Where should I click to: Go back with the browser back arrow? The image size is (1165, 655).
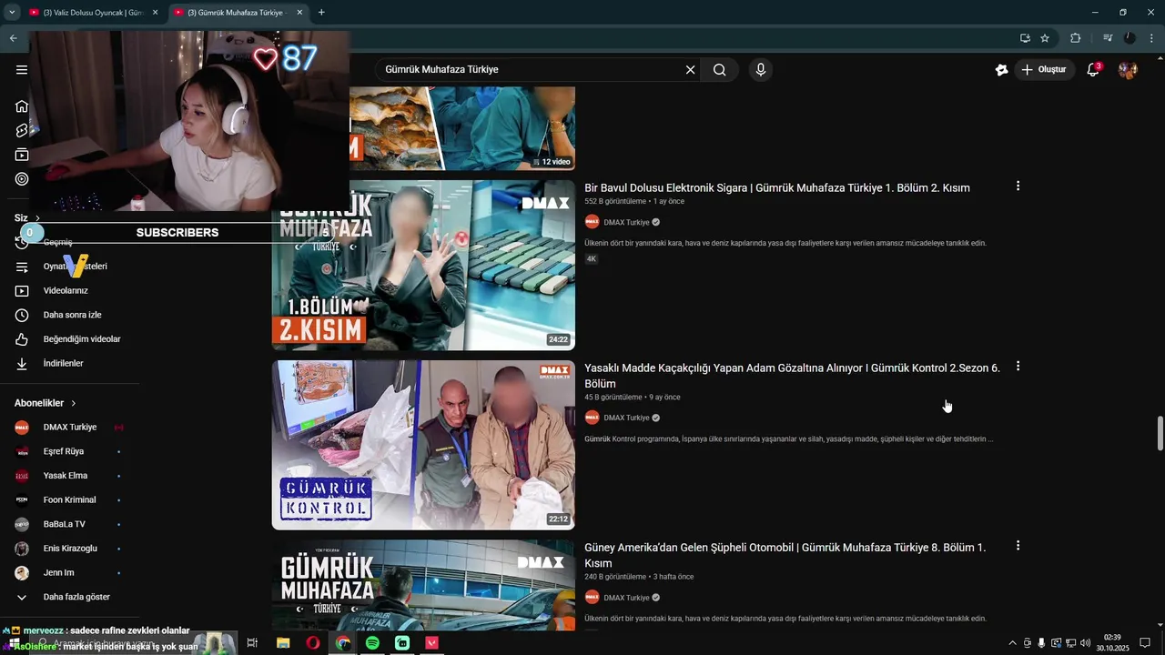(13, 38)
